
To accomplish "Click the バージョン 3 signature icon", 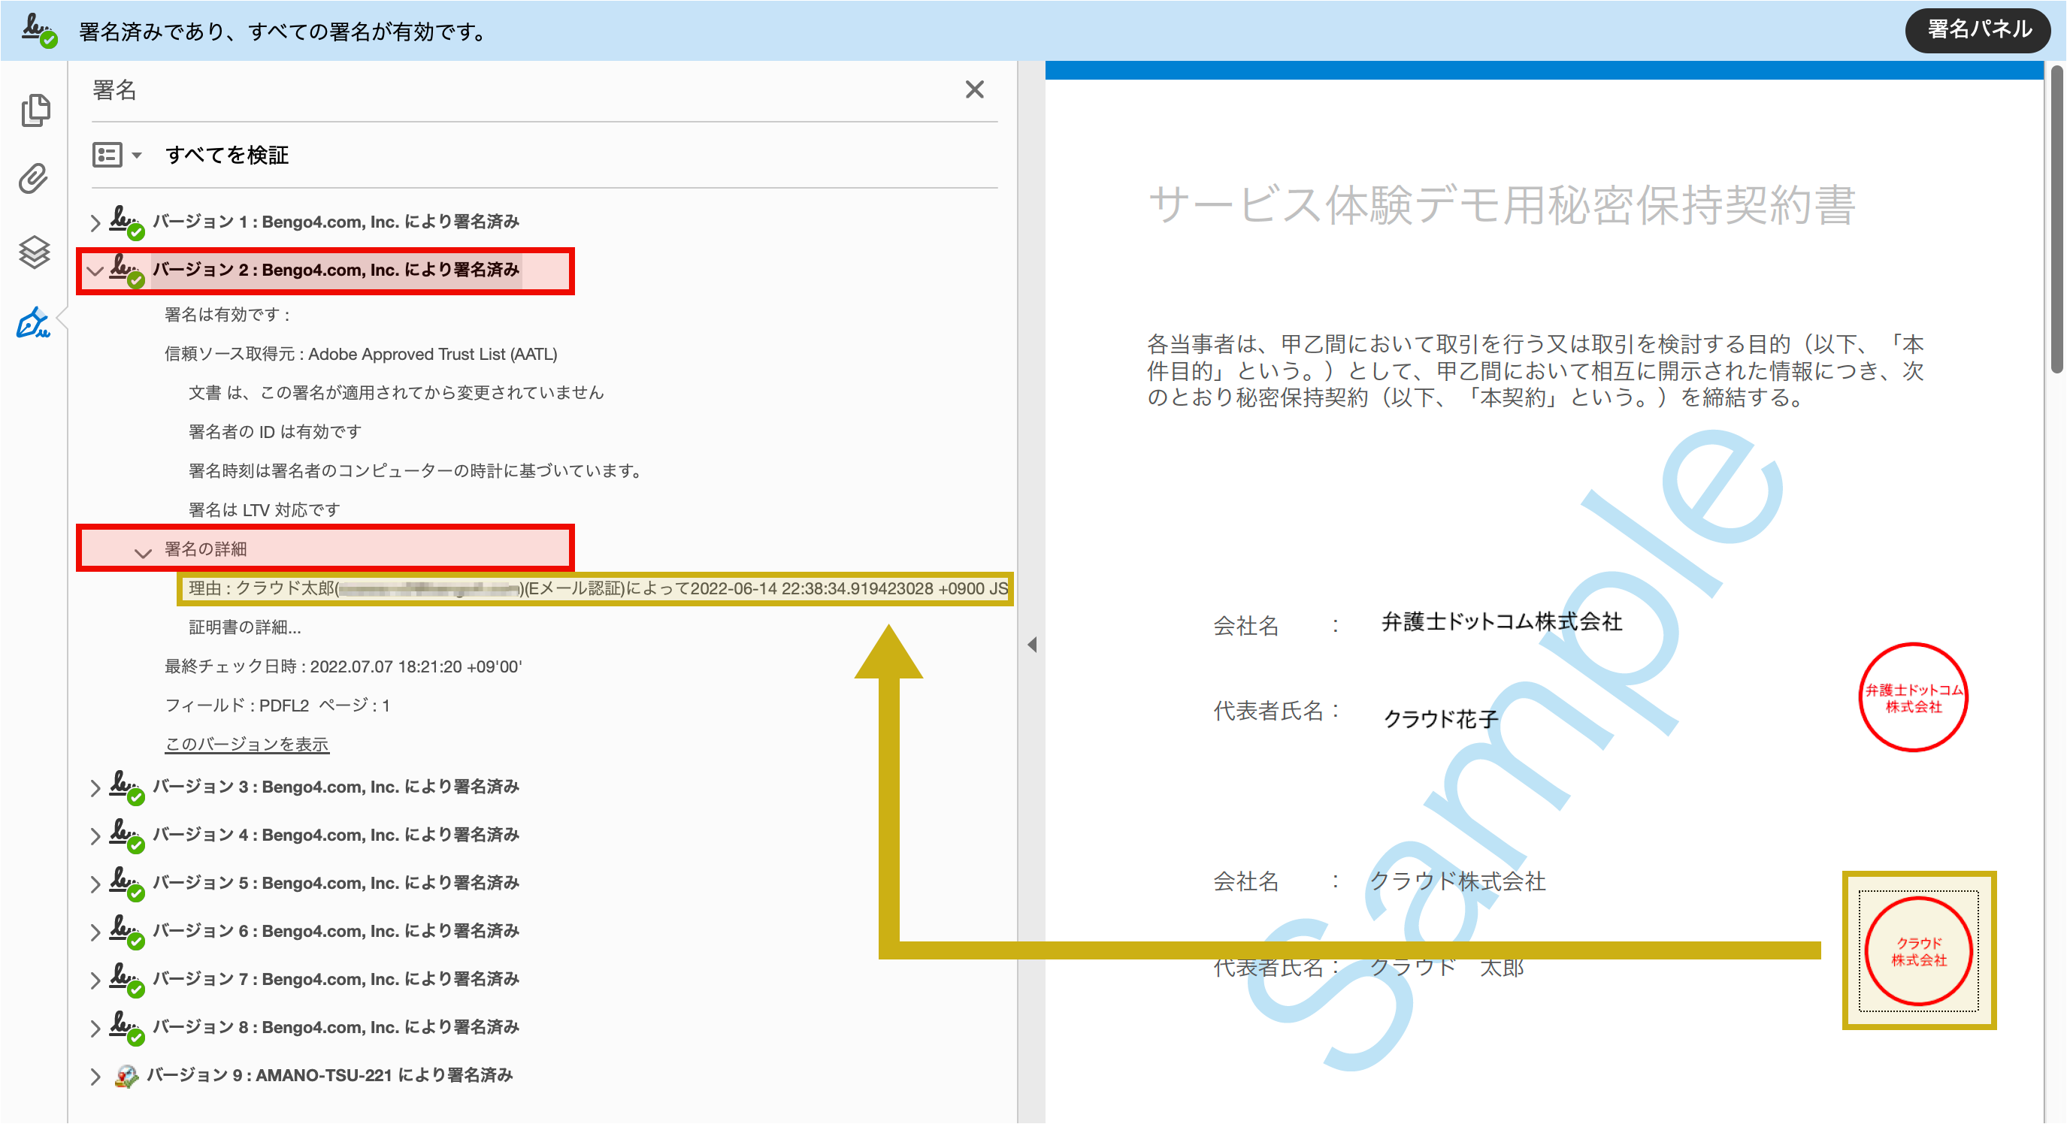I will [x=127, y=787].
